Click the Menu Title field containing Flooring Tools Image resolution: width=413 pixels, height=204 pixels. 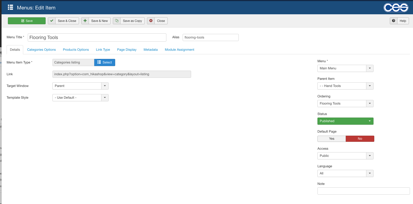[97, 37]
